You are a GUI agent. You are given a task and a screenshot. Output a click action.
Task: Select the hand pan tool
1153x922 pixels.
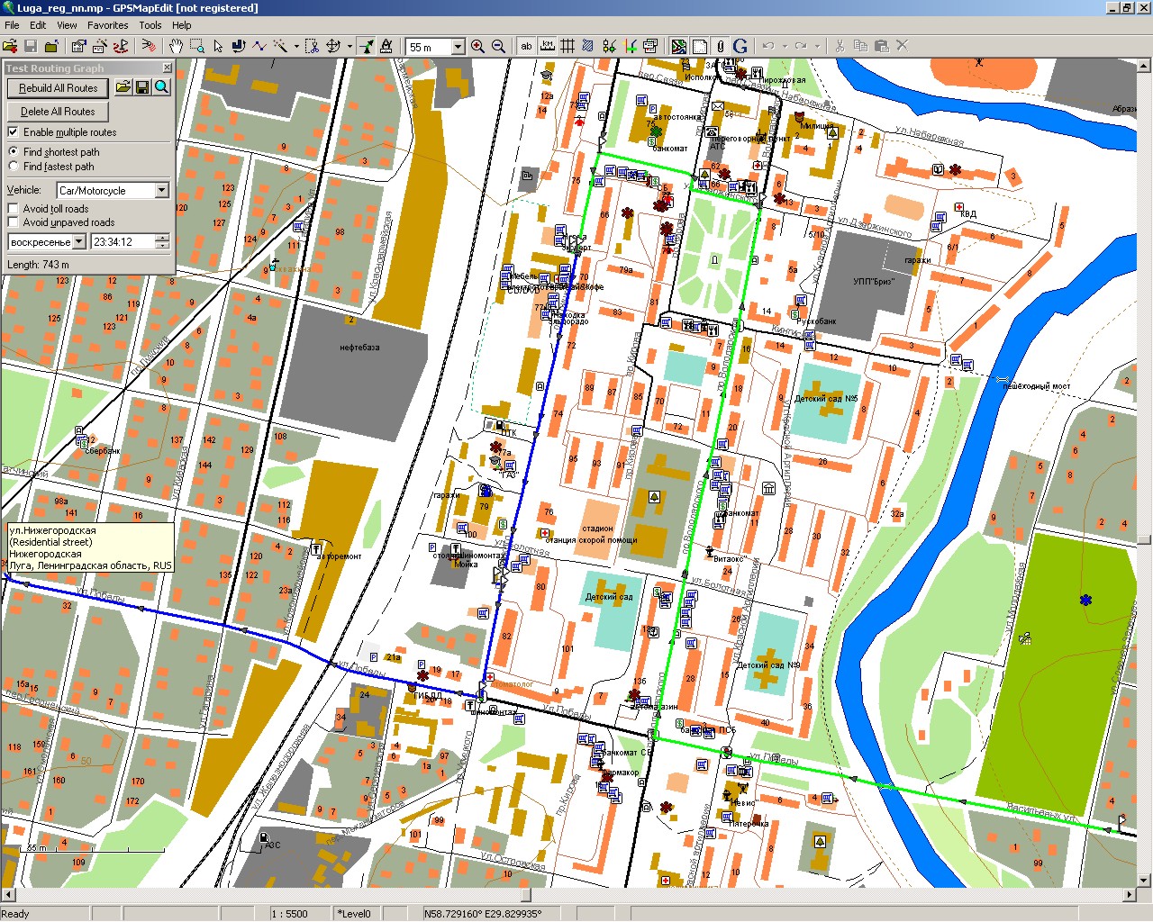point(176,46)
